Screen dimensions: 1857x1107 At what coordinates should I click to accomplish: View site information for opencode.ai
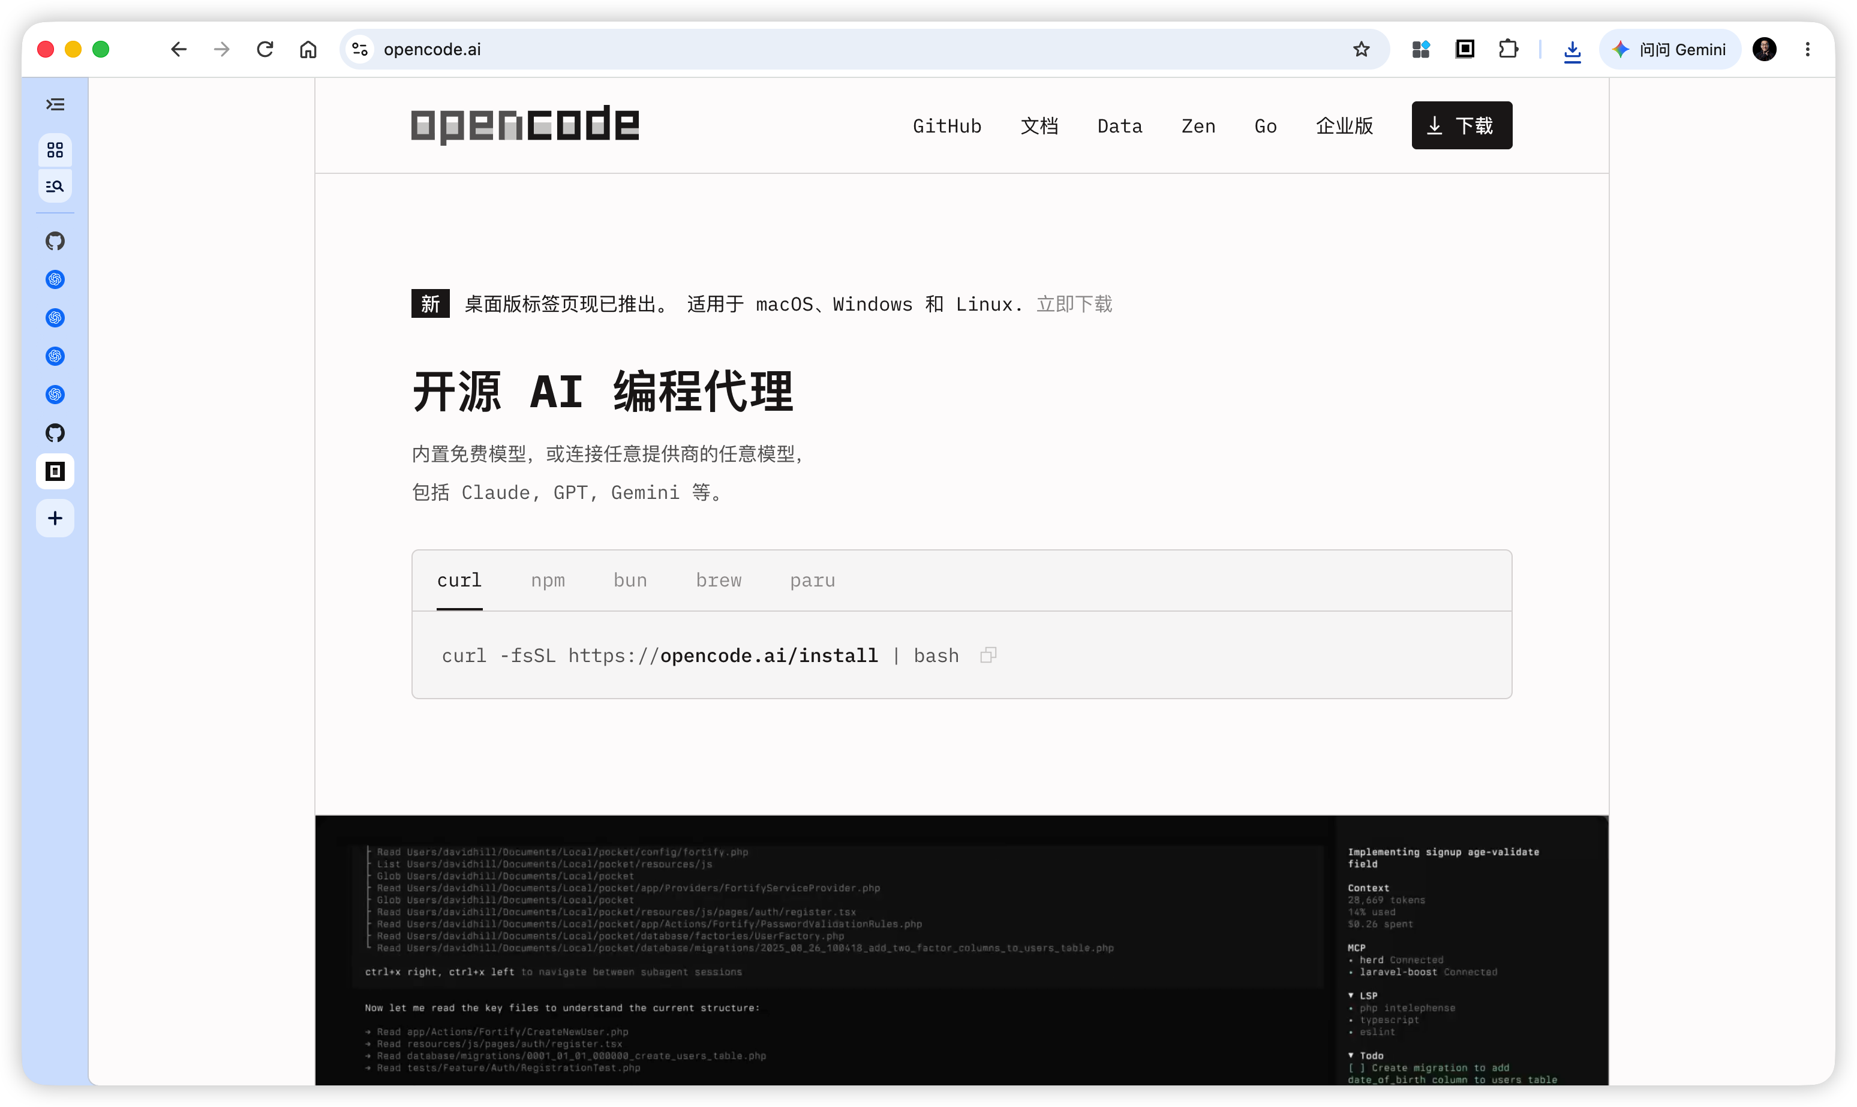click(x=360, y=49)
